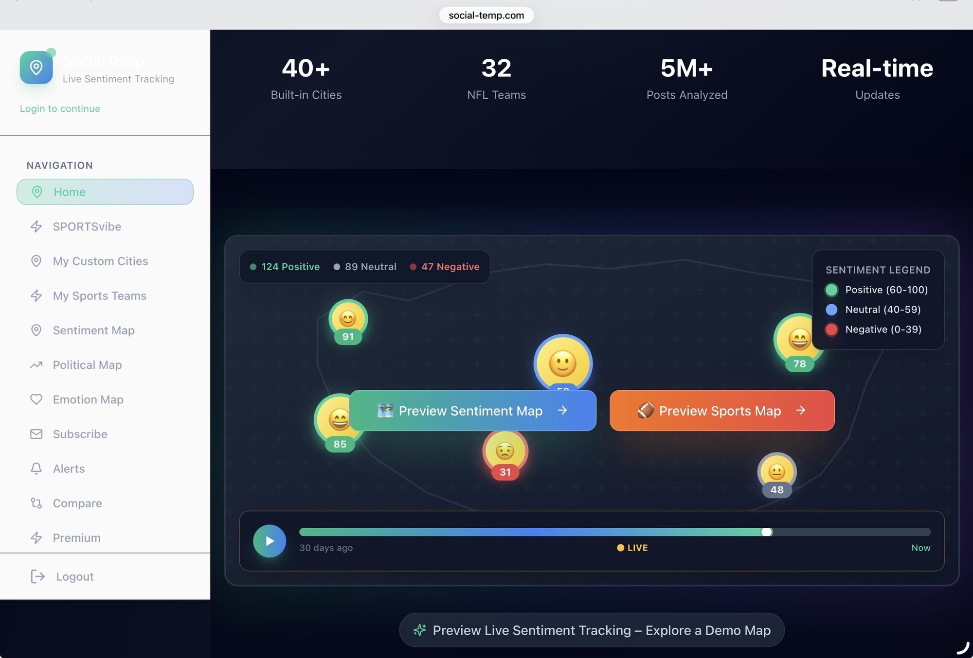
Task: Click the Login to continue link
Action: (60, 108)
